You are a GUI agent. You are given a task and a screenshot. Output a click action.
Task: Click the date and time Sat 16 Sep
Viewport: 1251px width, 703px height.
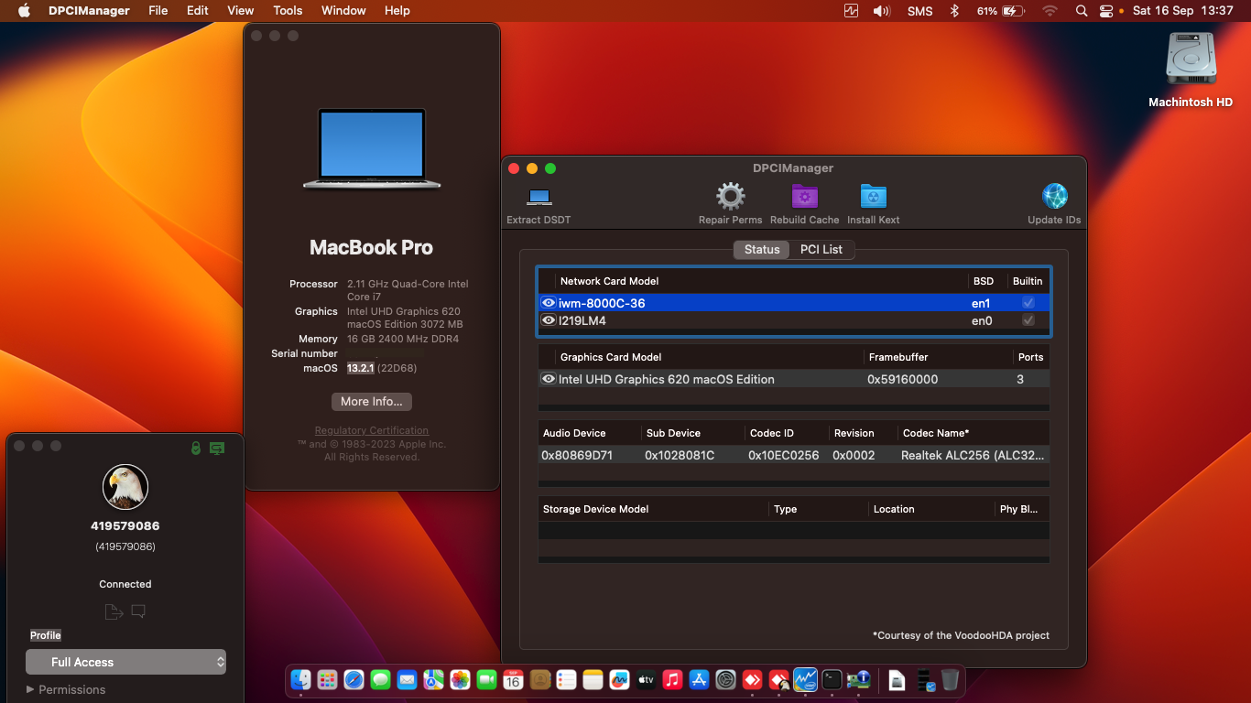point(1183,11)
